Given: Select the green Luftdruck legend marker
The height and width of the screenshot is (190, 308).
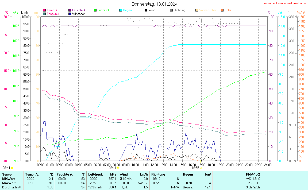Looking at the screenshot, I should coord(95,10).
